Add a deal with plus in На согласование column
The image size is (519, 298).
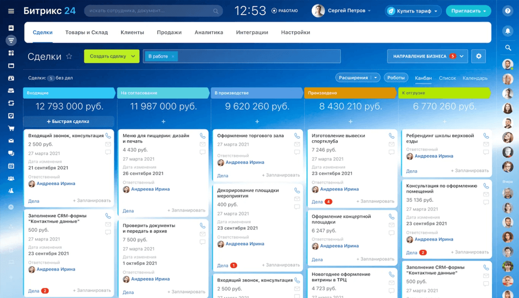[x=163, y=122]
